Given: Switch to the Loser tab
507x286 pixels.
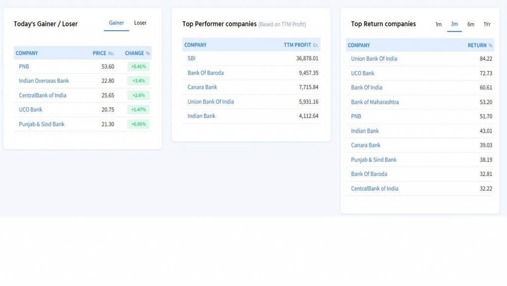Looking at the screenshot, I should [140, 23].
